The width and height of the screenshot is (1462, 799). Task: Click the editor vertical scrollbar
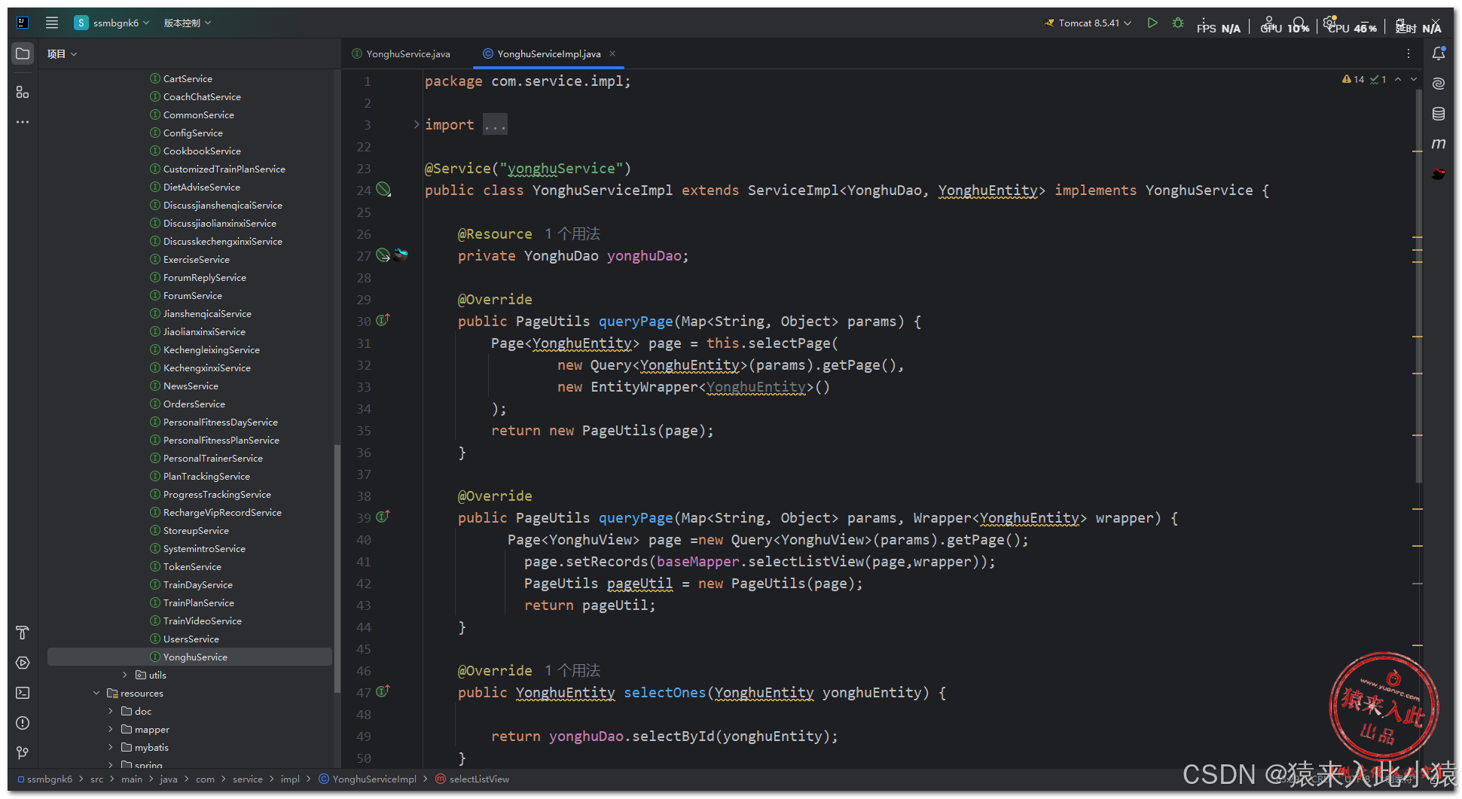[x=1419, y=286]
